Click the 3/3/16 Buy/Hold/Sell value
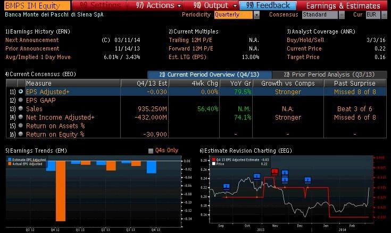The image size is (391, 233). 376,40
